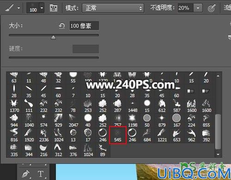Screen dimensions: 231x180
Task: Open tool preset arrow beside Brush tool icon
Action: (18, 8)
